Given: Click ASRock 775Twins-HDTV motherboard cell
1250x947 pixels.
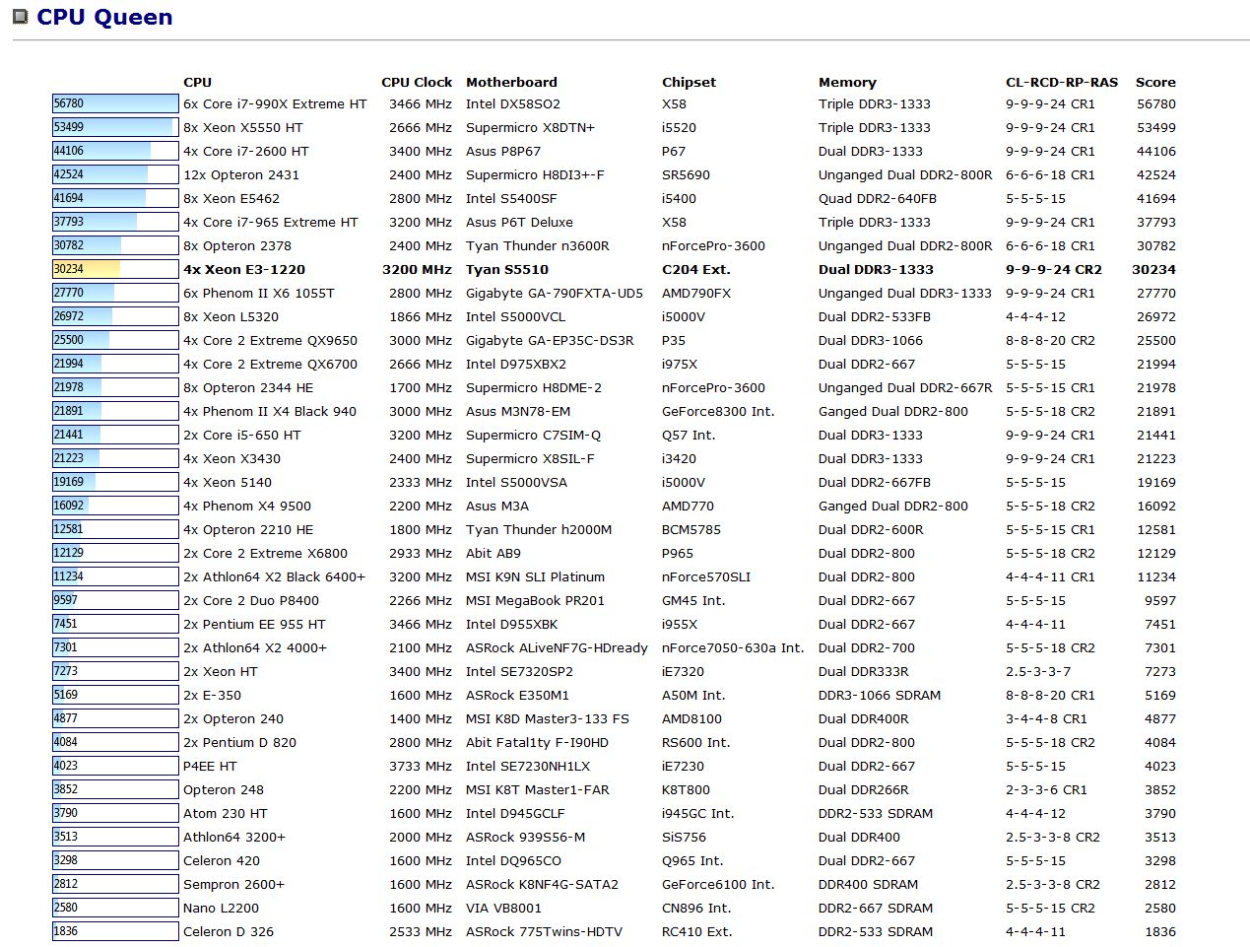Looking at the screenshot, I should tap(544, 931).
